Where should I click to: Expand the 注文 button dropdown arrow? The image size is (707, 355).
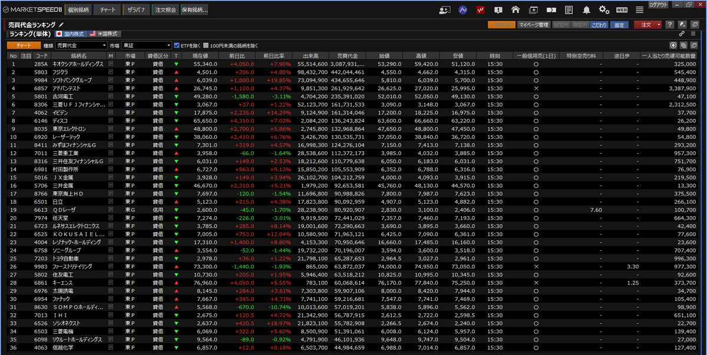point(659,25)
